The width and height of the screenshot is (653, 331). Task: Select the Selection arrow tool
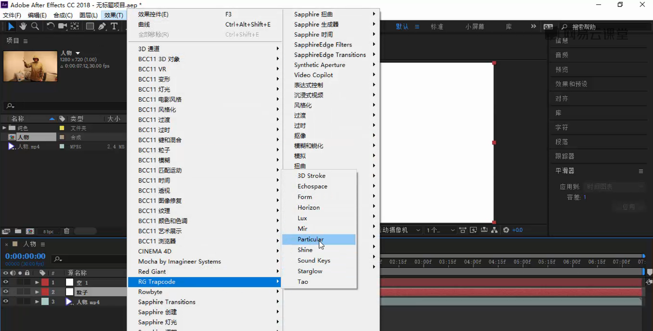[x=11, y=26]
